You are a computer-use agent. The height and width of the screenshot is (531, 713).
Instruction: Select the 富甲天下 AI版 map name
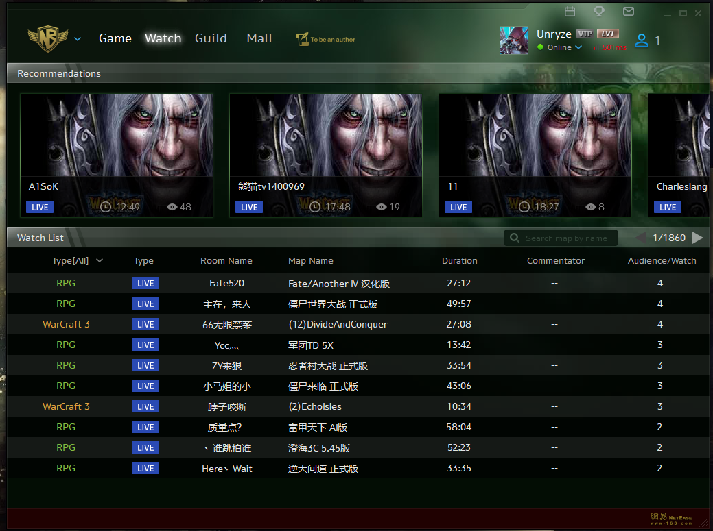318,427
